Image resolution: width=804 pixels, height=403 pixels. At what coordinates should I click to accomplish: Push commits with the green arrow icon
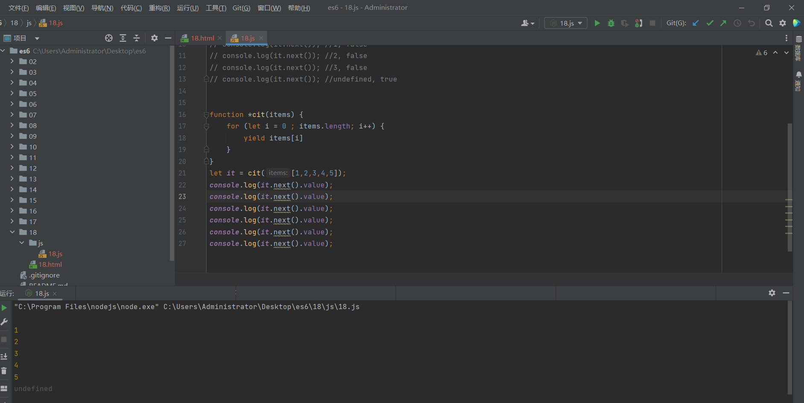(x=723, y=23)
